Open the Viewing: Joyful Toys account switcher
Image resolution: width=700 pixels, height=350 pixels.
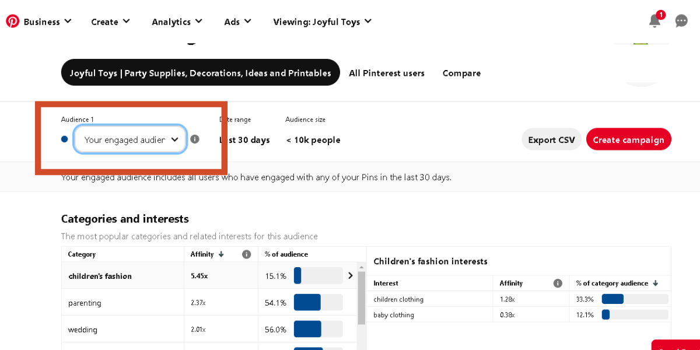322,22
